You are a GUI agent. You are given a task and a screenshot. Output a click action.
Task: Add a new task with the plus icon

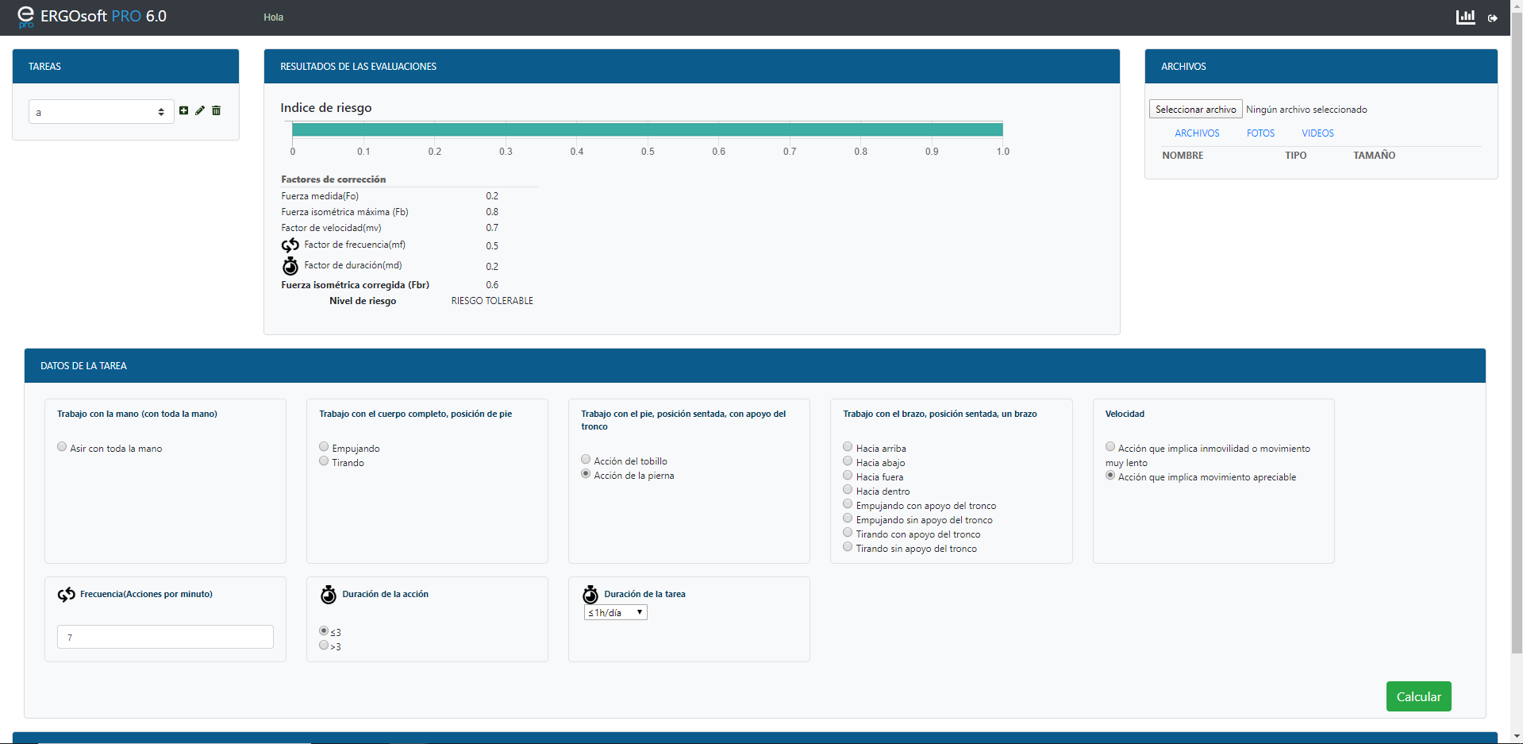coord(183,110)
